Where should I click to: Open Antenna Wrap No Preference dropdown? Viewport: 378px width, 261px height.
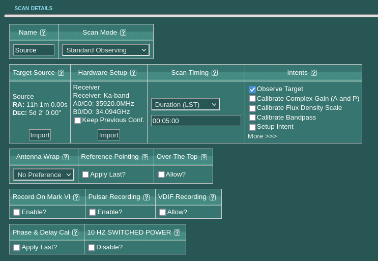click(x=44, y=175)
